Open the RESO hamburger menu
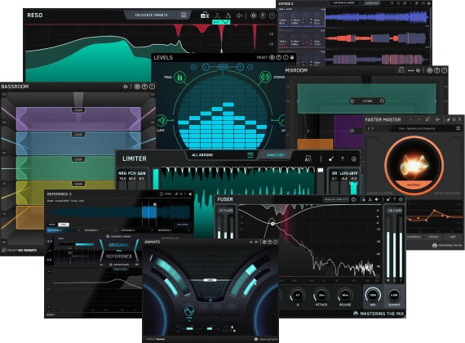Image resolution: width=465 pixels, height=343 pixels. [184, 15]
